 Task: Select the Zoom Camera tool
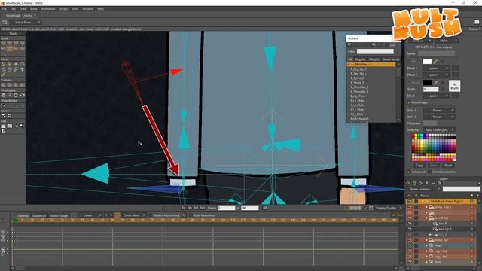point(10,85)
